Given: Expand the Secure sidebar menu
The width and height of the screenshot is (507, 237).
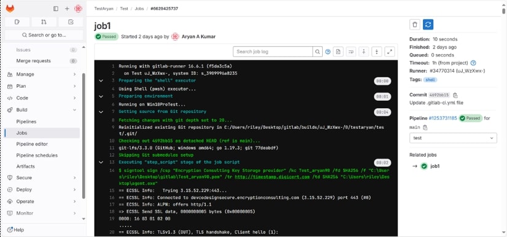Looking at the screenshot, I should click(x=42, y=178).
